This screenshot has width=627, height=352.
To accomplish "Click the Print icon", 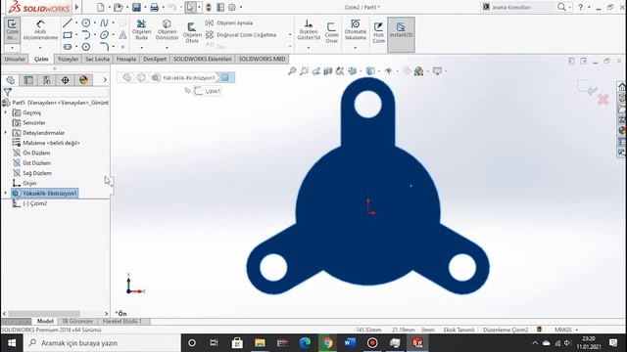I will click(154, 7).
